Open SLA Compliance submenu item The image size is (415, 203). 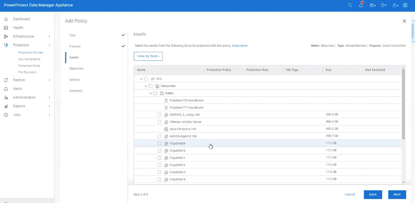(29, 59)
